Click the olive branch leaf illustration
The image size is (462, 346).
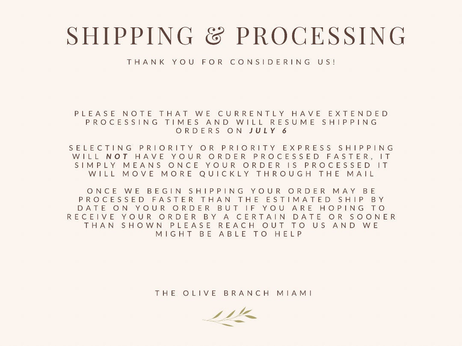(x=230, y=317)
